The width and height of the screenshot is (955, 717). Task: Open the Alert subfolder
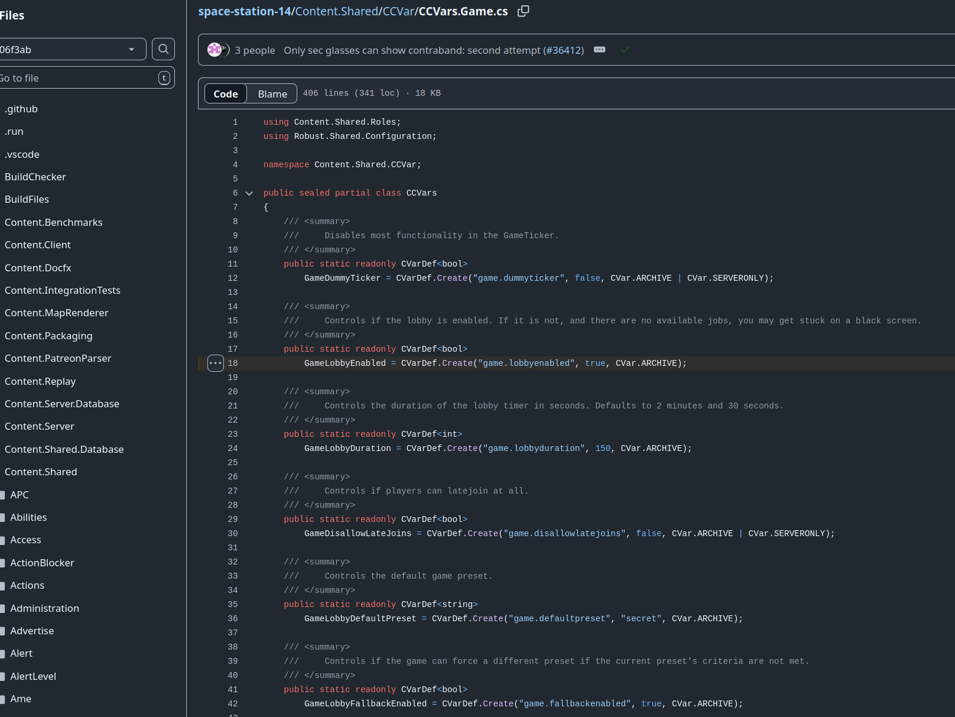21,653
